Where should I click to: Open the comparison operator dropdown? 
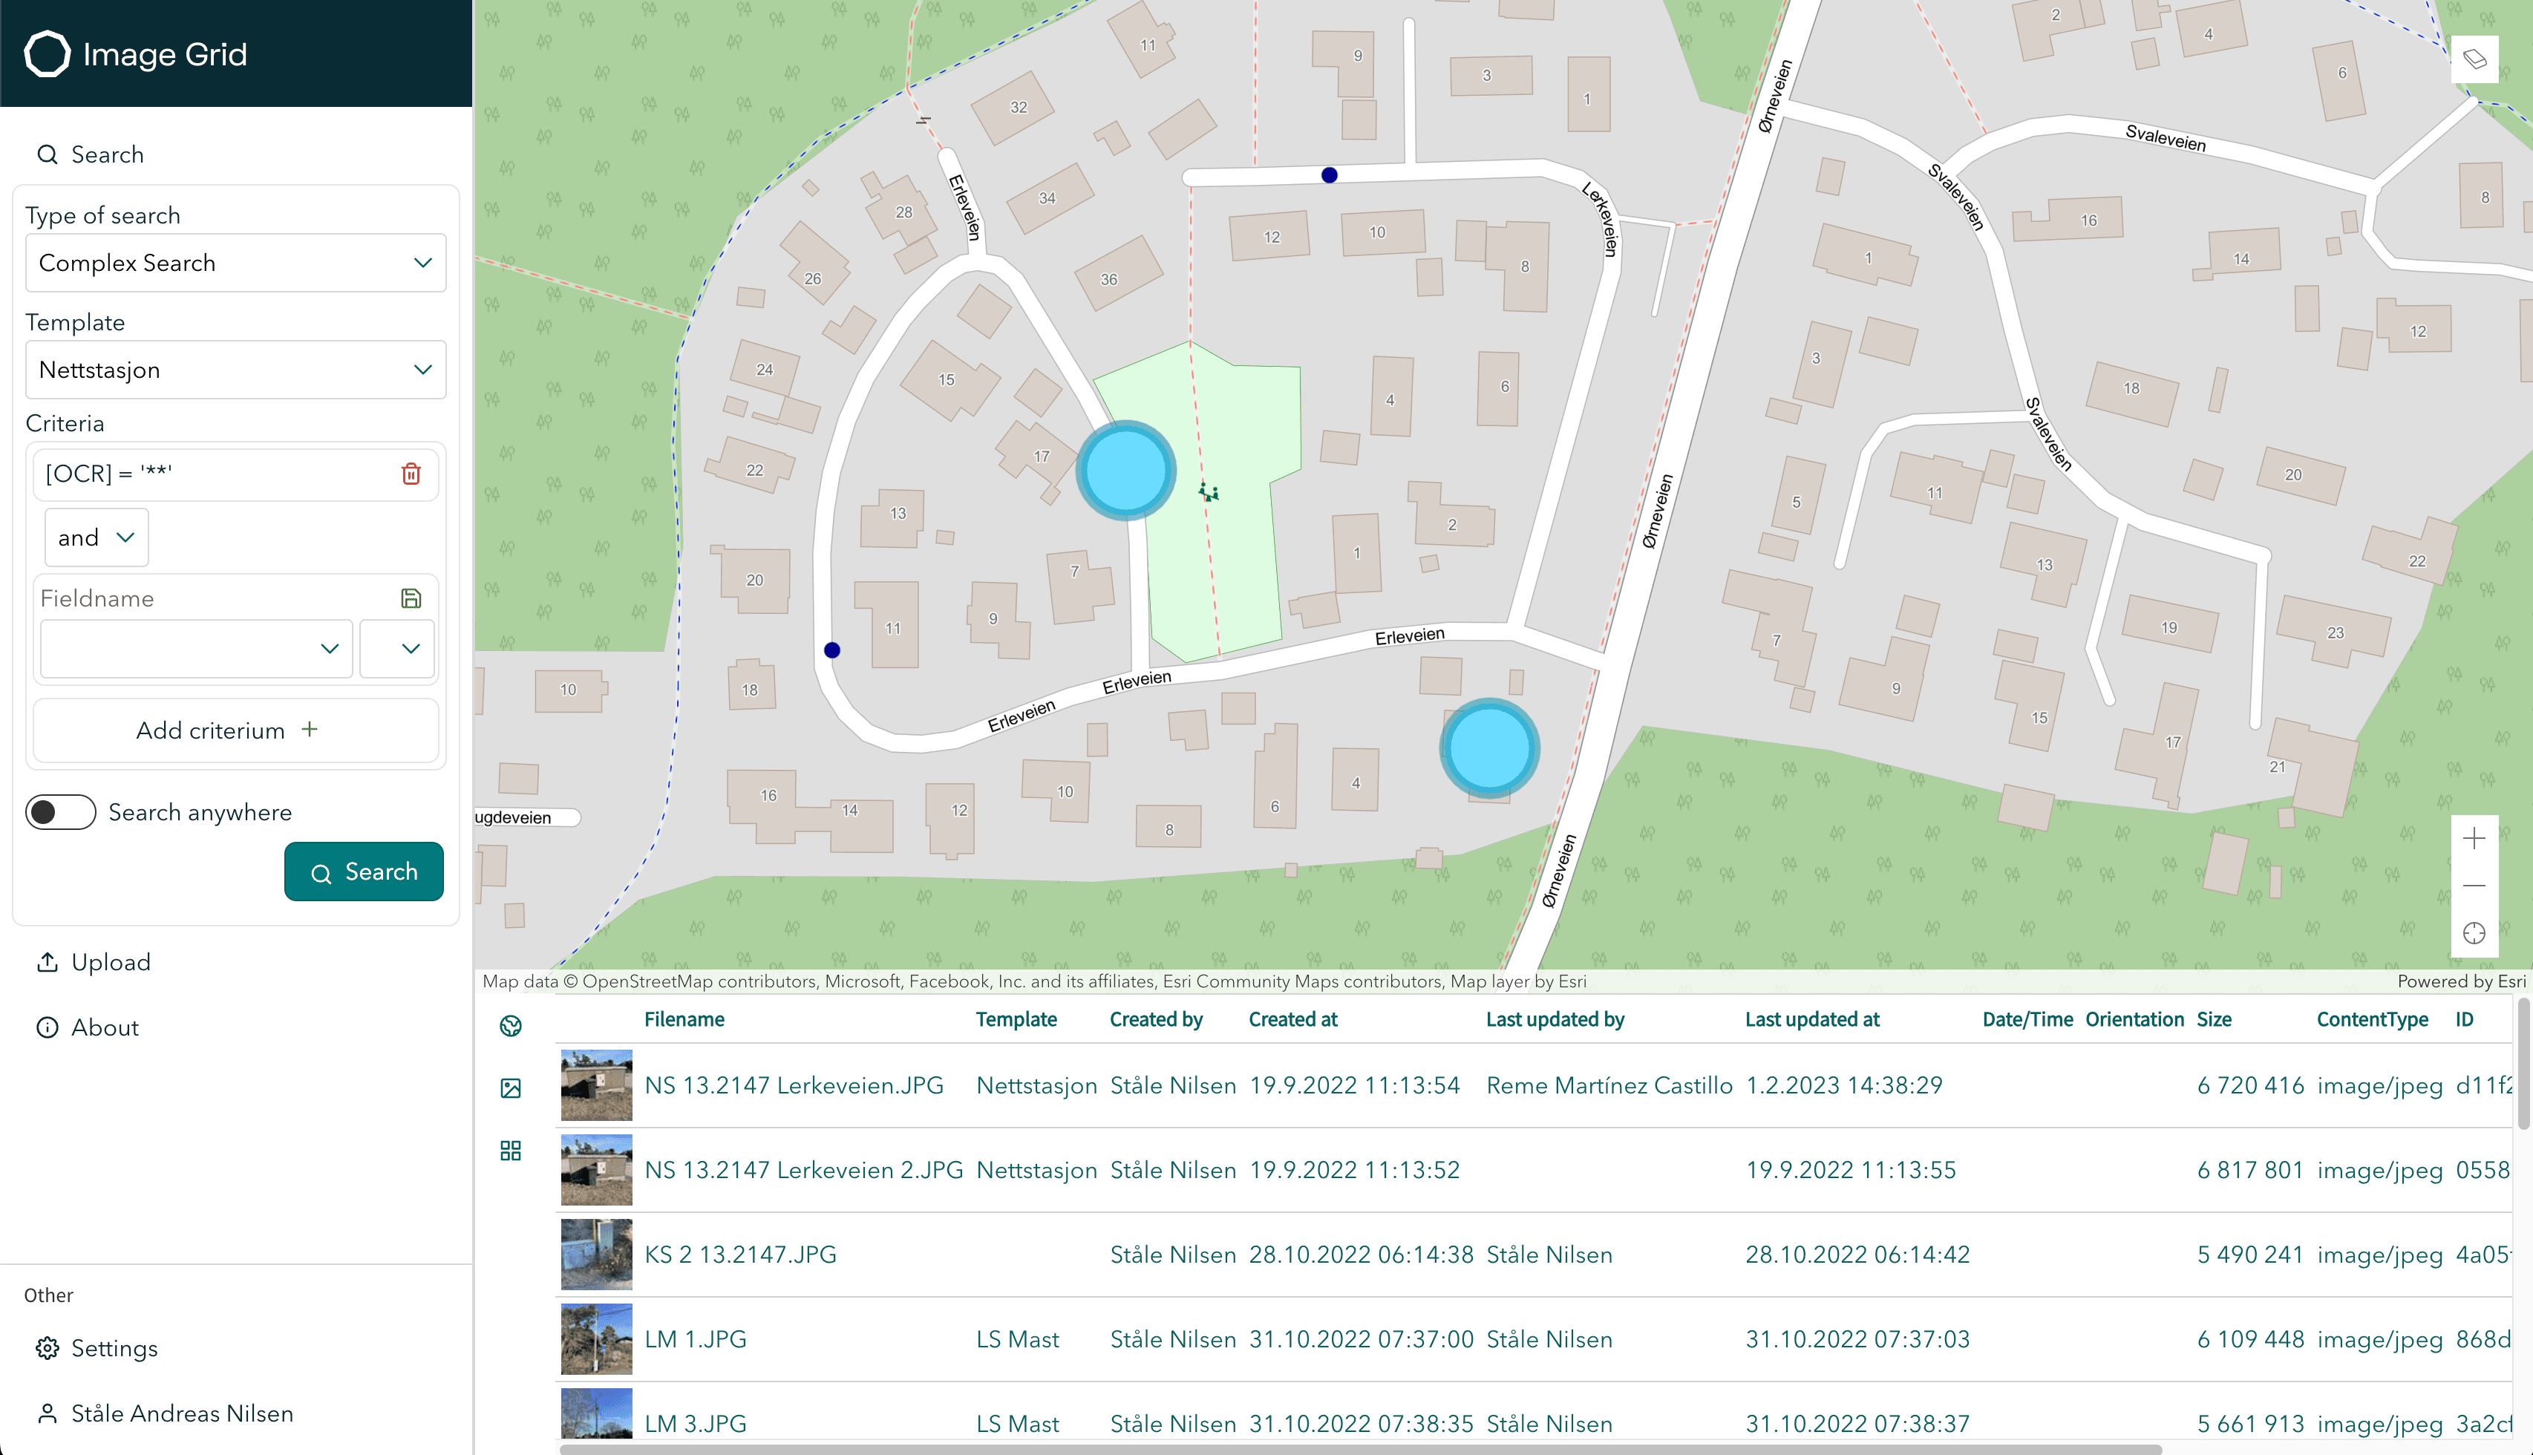coord(396,649)
